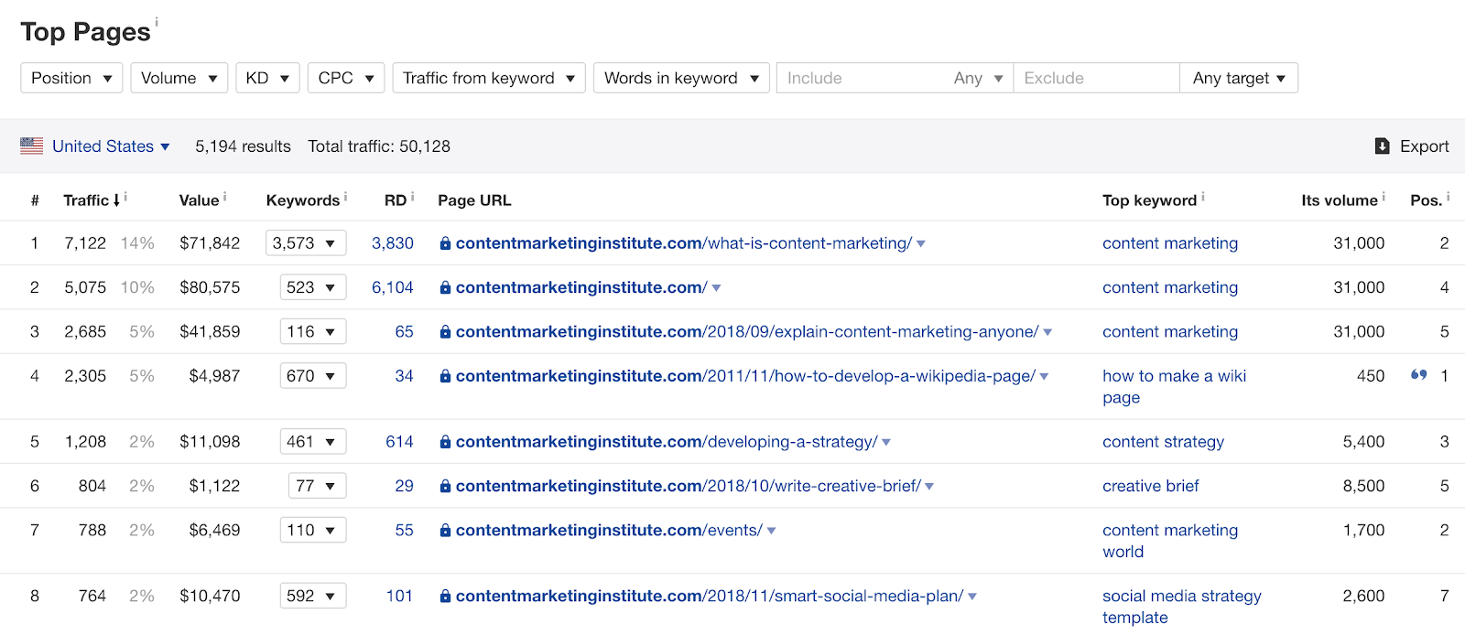Expand the 110 keywords dropdown
1465x635 pixels.
[313, 530]
